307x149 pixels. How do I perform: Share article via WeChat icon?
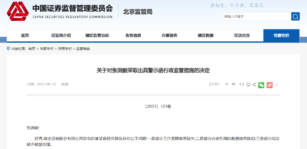[x=261, y=85]
